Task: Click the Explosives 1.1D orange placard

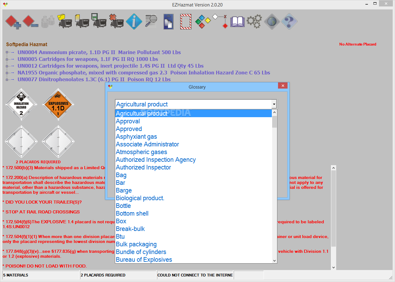Action: (58, 105)
